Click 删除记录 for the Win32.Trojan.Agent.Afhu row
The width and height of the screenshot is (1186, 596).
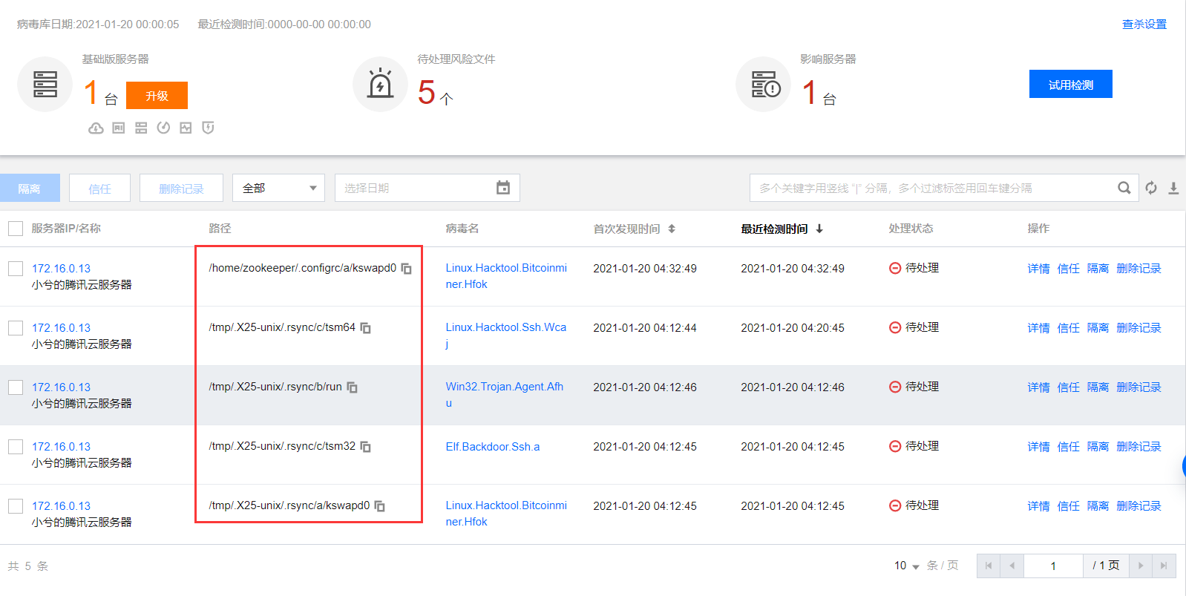1139,387
